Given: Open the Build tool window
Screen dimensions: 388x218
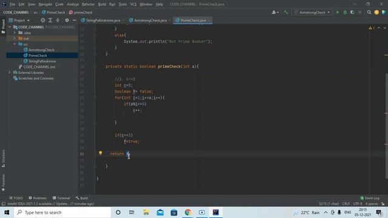Looking at the screenshot, I should coord(82,198).
